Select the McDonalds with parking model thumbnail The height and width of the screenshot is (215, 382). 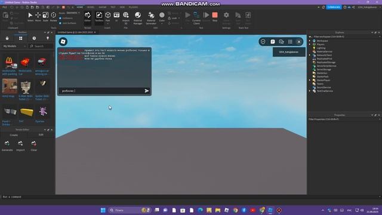(10, 62)
